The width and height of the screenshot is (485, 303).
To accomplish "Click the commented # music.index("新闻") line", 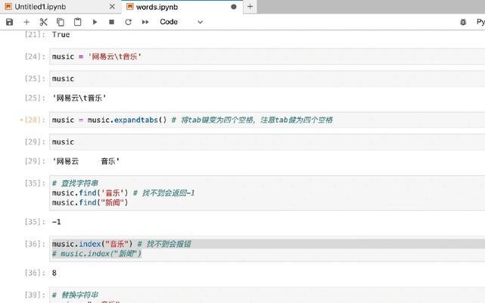I will (97, 254).
